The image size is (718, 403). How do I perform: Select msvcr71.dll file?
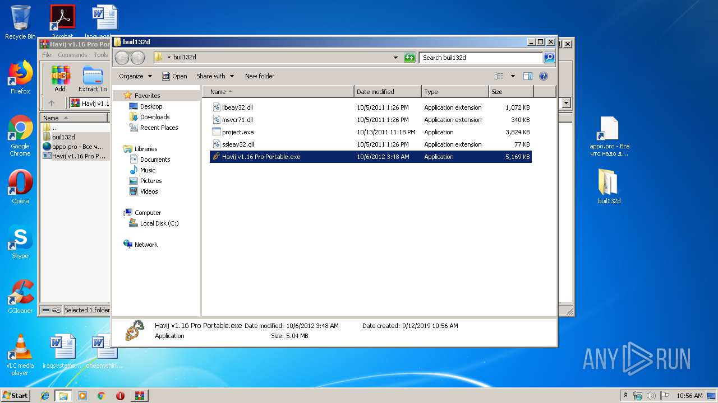[370, 120]
